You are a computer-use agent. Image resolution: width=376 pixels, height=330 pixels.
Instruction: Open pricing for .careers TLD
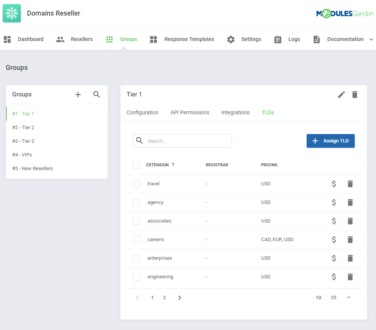click(334, 240)
